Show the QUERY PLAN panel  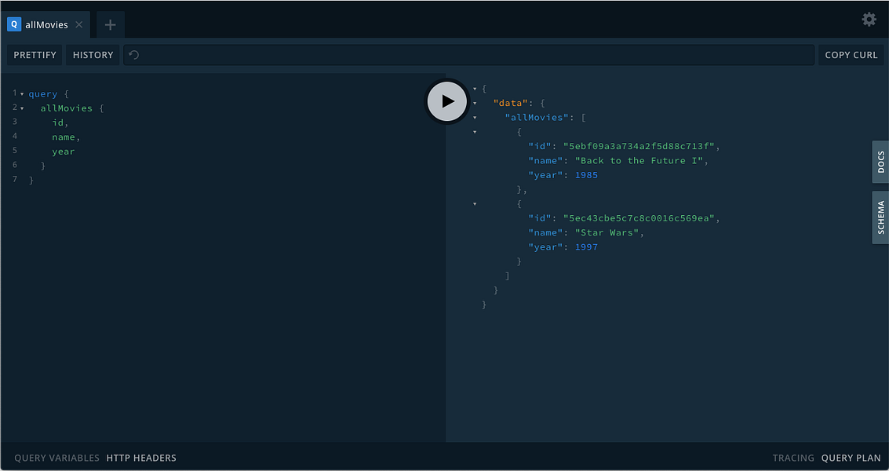pyautogui.click(x=851, y=458)
